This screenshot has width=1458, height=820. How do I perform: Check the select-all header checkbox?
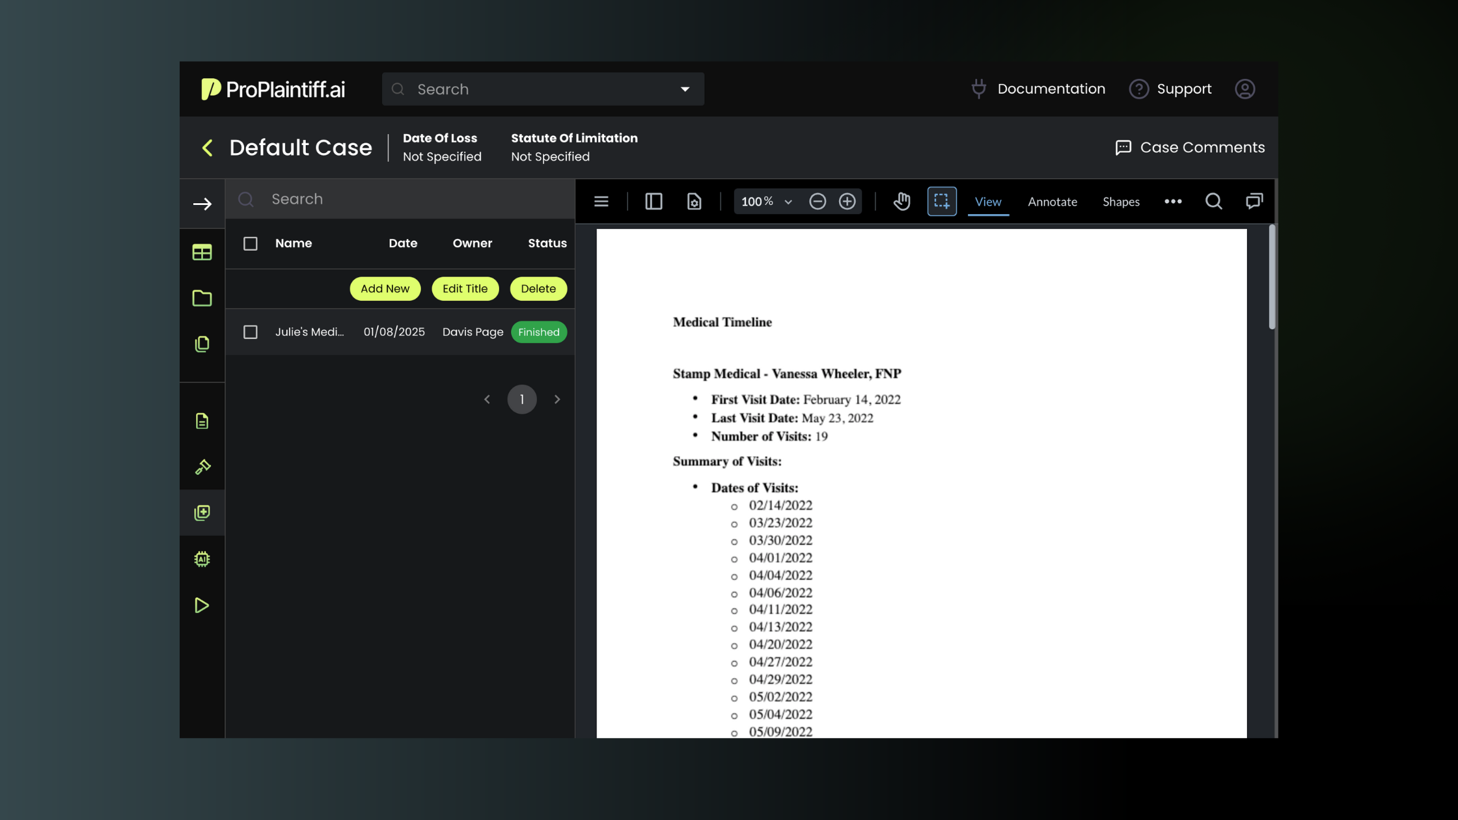click(250, 243)
